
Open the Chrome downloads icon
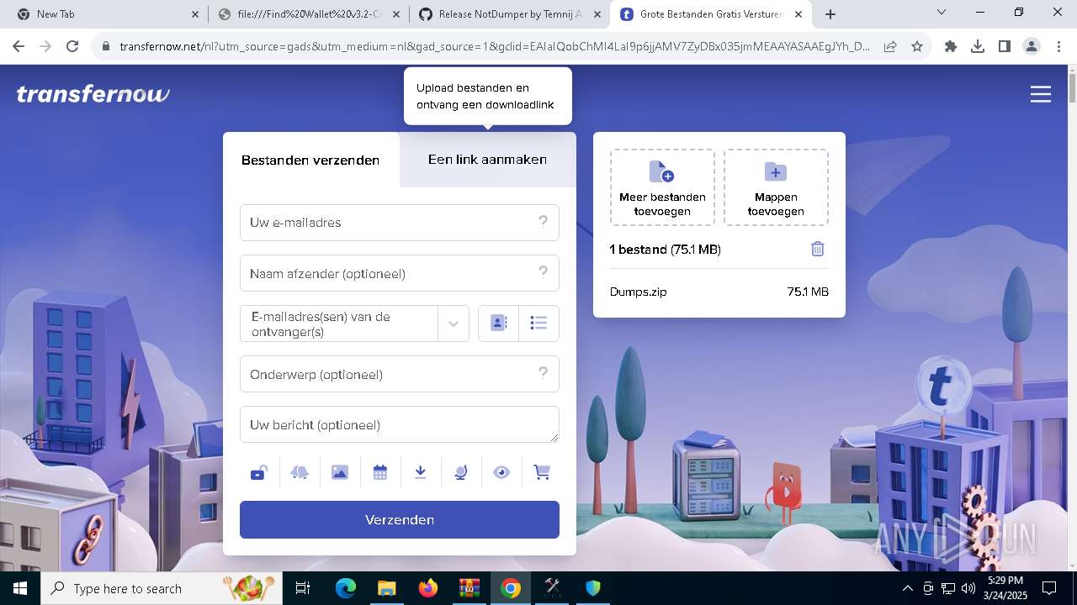[978, 46]
